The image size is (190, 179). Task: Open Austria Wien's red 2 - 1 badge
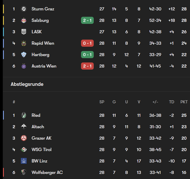[87, 66]
